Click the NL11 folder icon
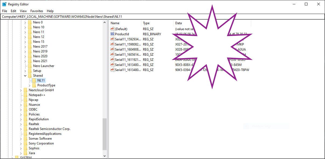Viewport: 325px width, 159px height. coord(34,80)
